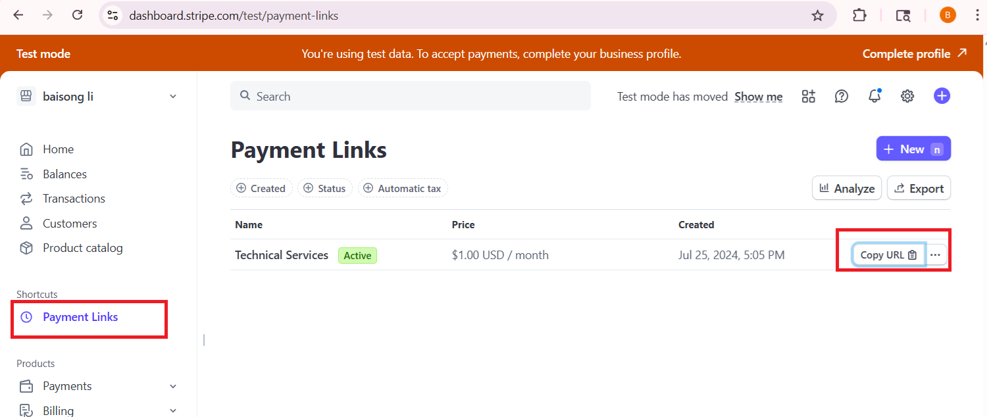Reload the dashboard page

[x=77, y=15]
